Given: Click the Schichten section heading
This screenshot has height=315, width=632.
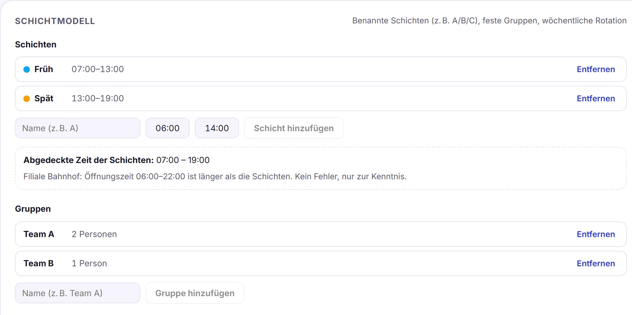Looking at the screenshot, I should click(x=36, y=44).
